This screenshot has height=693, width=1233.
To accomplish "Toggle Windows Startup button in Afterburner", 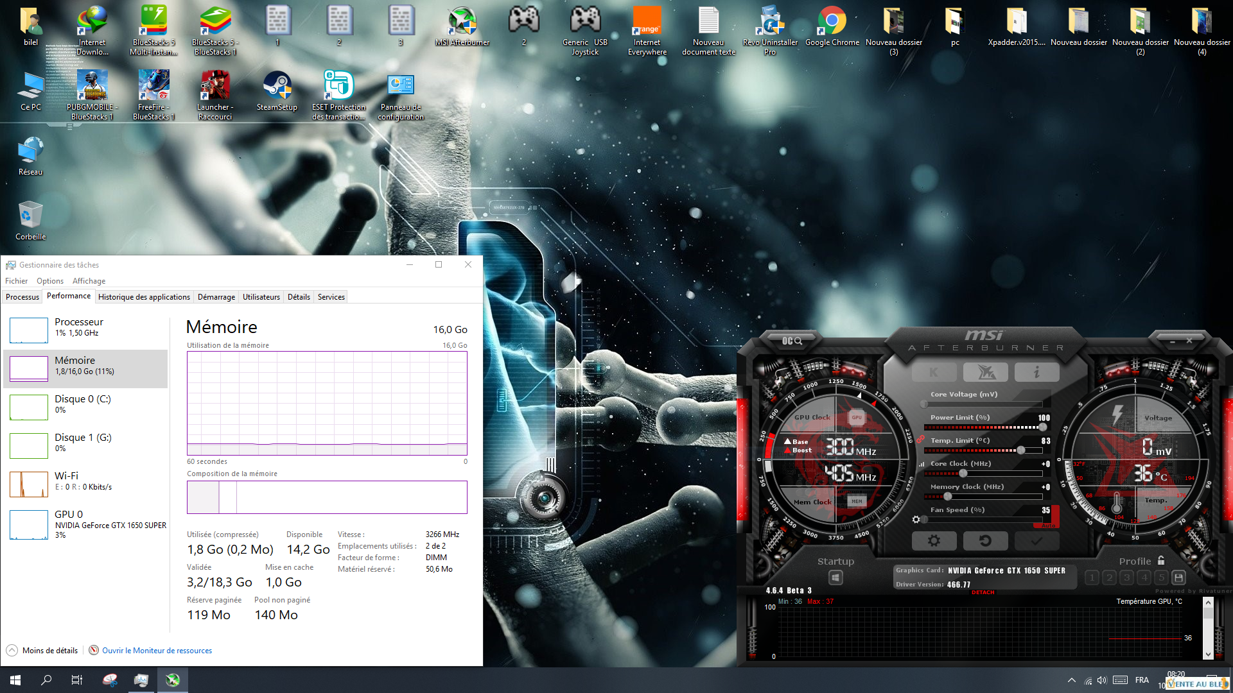I will click(x=835, y=577).
